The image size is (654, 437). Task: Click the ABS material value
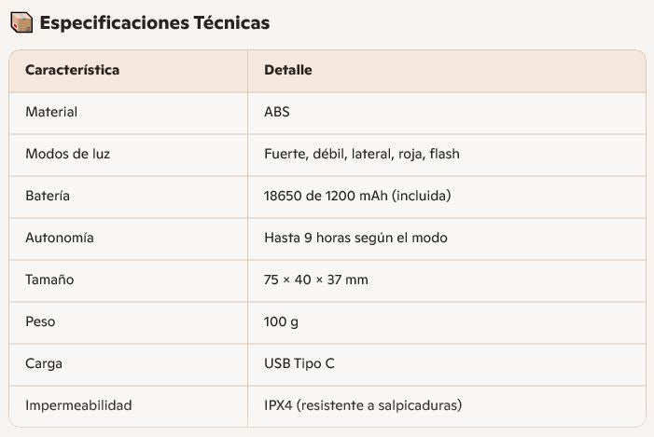pyautogui.click(x=277, y=112)
